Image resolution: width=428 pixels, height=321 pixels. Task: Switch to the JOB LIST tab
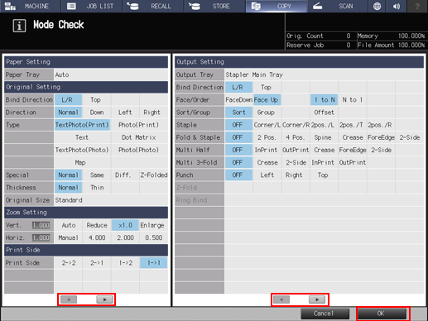point(92,6)
